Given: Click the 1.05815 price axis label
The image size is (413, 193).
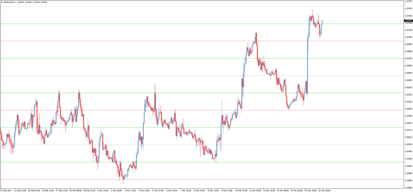Looking at the screenshot, I should [409, 123].
